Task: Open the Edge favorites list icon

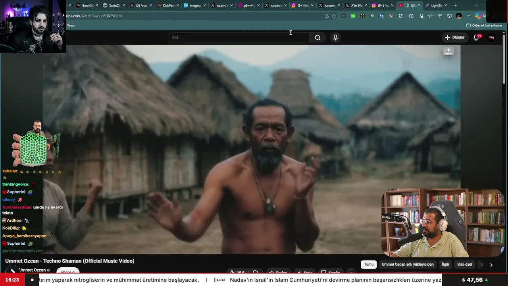Action: click(x=430, y=16)
